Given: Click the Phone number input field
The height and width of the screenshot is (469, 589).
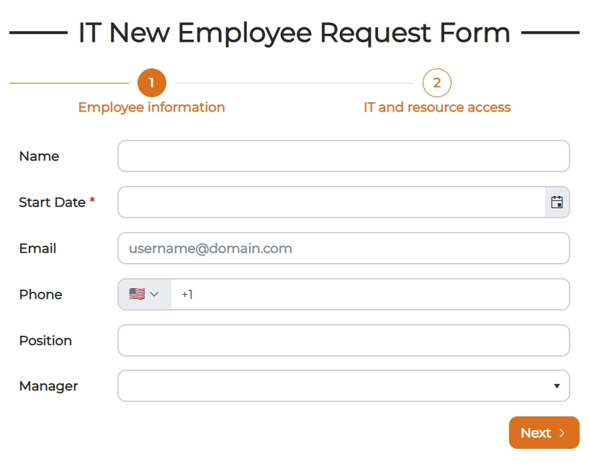Looking at the screenshot, I should 369,294.
